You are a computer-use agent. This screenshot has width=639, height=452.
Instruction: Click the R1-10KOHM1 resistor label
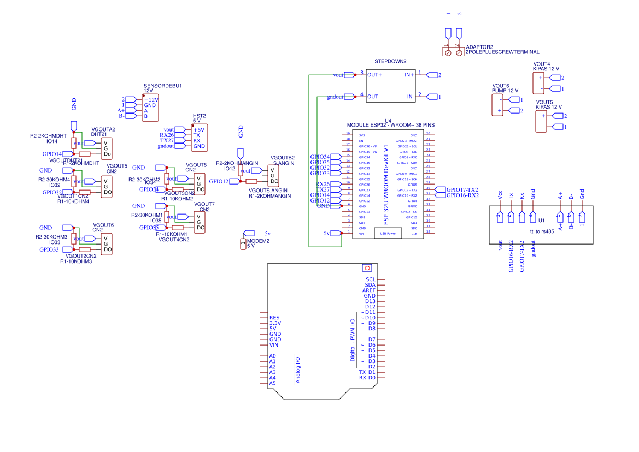click(x=172, y=234)
